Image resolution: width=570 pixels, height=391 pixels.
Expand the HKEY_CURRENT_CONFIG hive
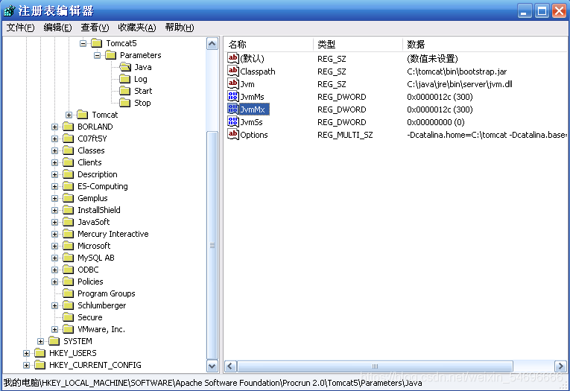click(x=26, y=365)
